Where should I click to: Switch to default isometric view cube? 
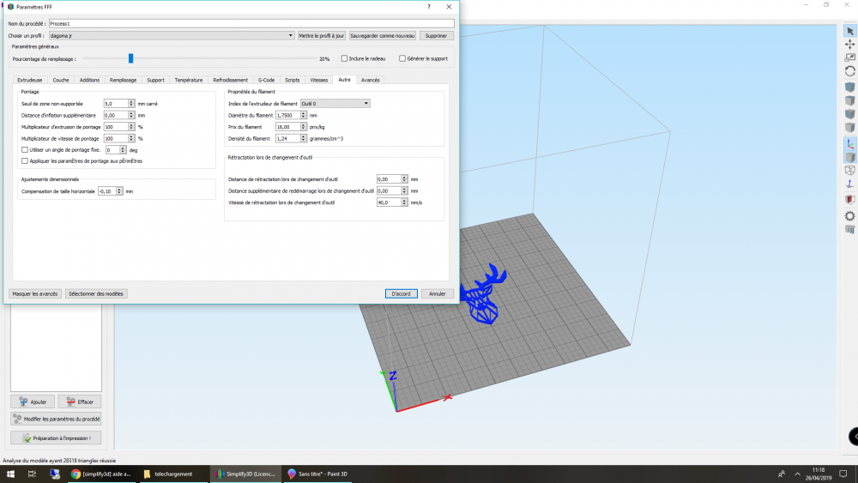849,87
